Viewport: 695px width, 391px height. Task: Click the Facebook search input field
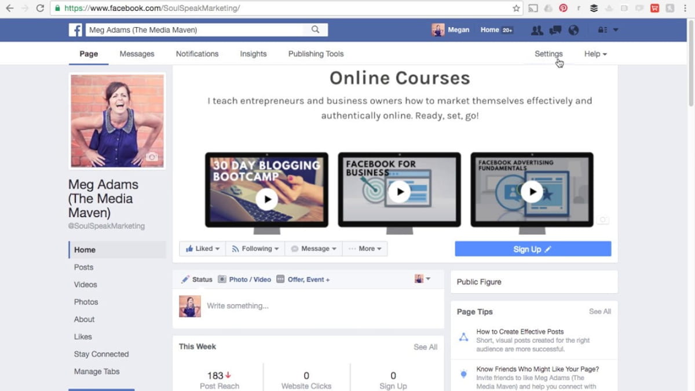tap(195, 30)
